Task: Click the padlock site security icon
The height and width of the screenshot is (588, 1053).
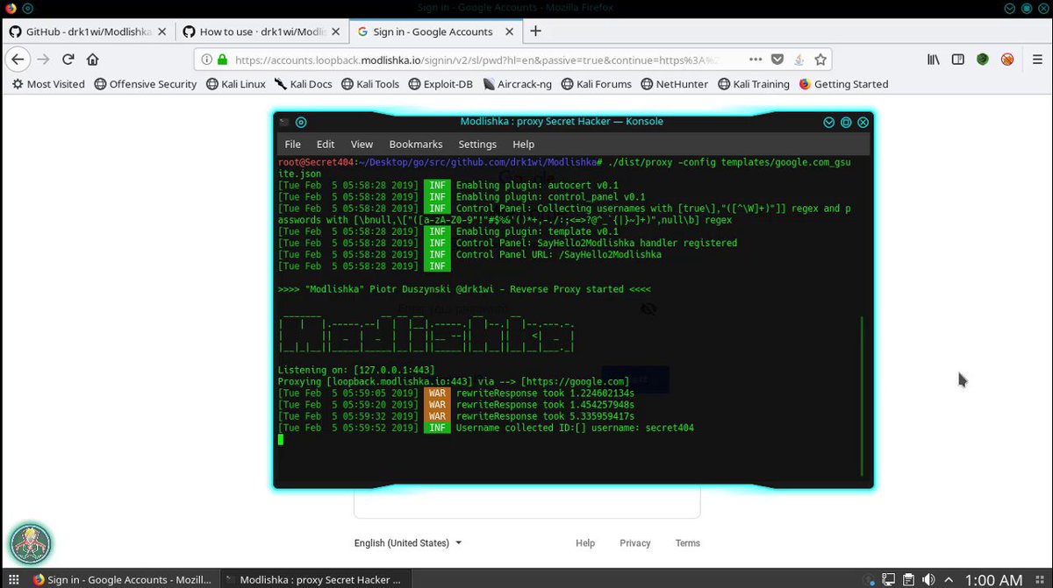Action: pyautogui.click(x=222, y=60)
